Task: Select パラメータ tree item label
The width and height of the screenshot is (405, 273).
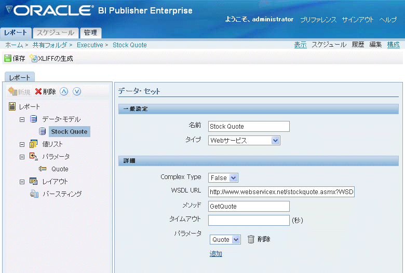Action: (56, 157)
